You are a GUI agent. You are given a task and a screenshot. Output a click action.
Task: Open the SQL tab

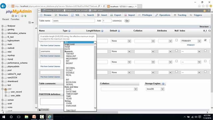pyautogui.click(x=76, y=15)
